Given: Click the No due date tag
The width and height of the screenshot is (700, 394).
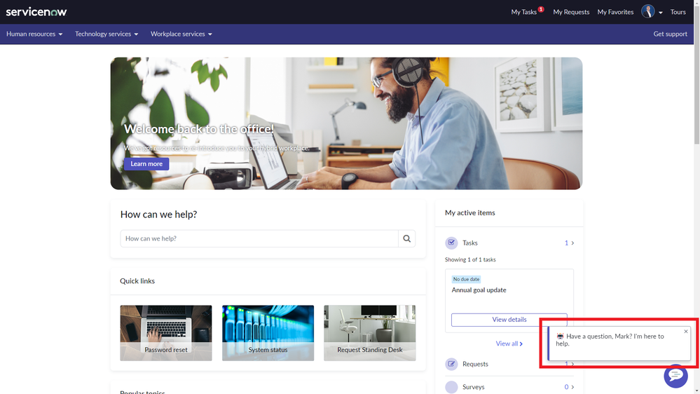Looking at the screenshot, I should tap(466, 279).
